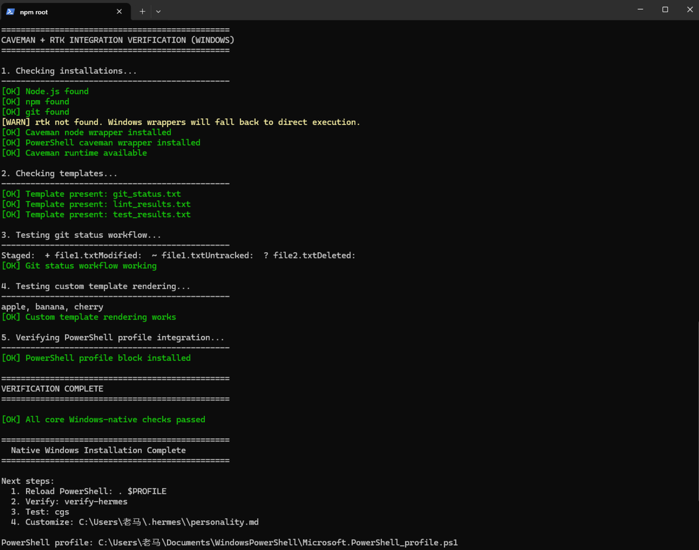Click step '2. Verify: verify-hermes'
This screenshot has height=550, width=699.
[x=69, y=501]
